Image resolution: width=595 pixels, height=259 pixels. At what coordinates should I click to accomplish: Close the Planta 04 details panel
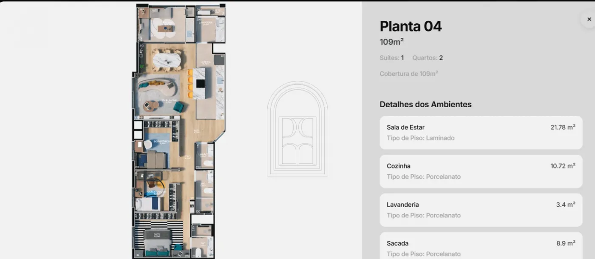coord(589,19)
